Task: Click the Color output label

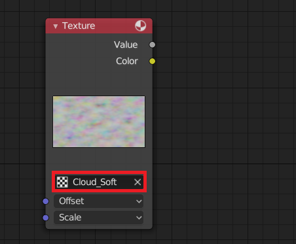Action: pos(127,61)
